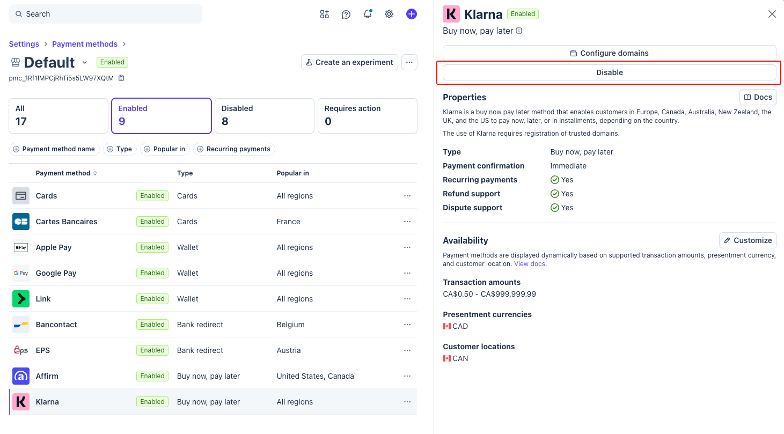Screen dimensions: 784x434
Task: Open the three-dot menu for Affirm row
Action: point(407,376)
